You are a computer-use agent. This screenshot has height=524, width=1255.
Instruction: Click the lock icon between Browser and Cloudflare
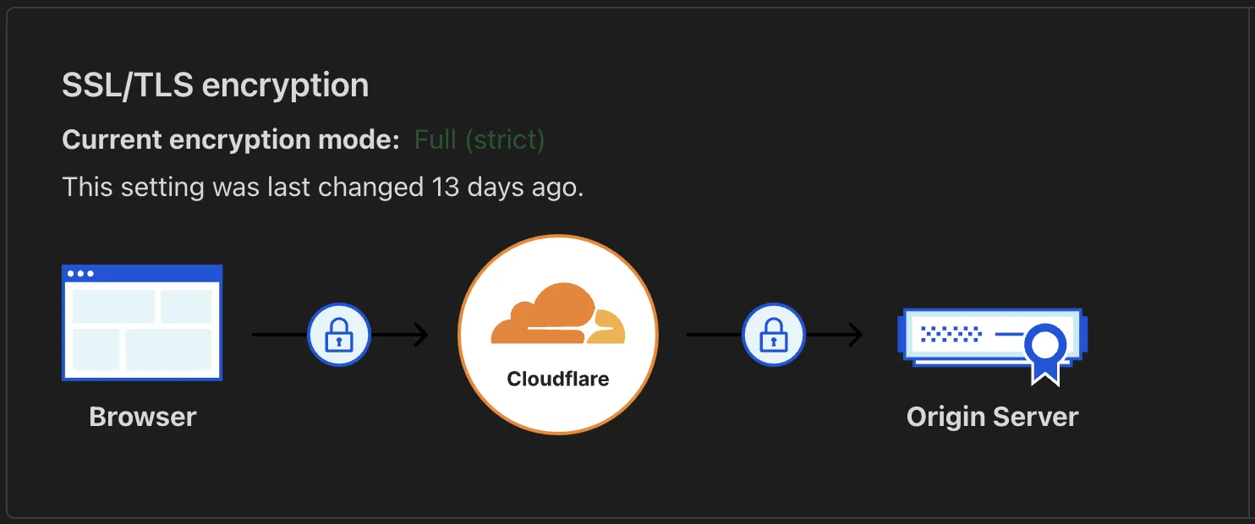click(338, 335)
